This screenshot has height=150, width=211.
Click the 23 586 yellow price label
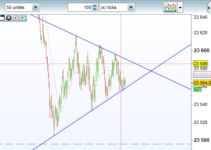(x=200, y=64)
